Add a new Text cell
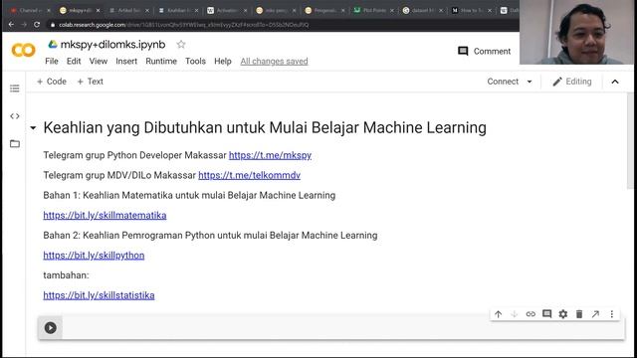The image size is (637, 358). (x=91, y=82)
